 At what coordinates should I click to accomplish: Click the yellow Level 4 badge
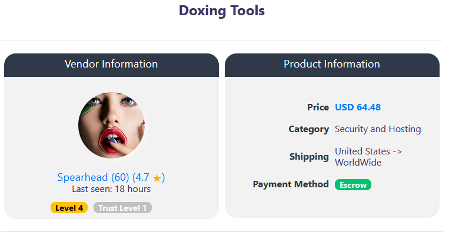click(69, 208)
